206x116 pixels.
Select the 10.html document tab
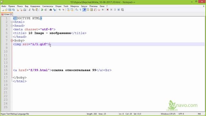click(x=6, y=14)
